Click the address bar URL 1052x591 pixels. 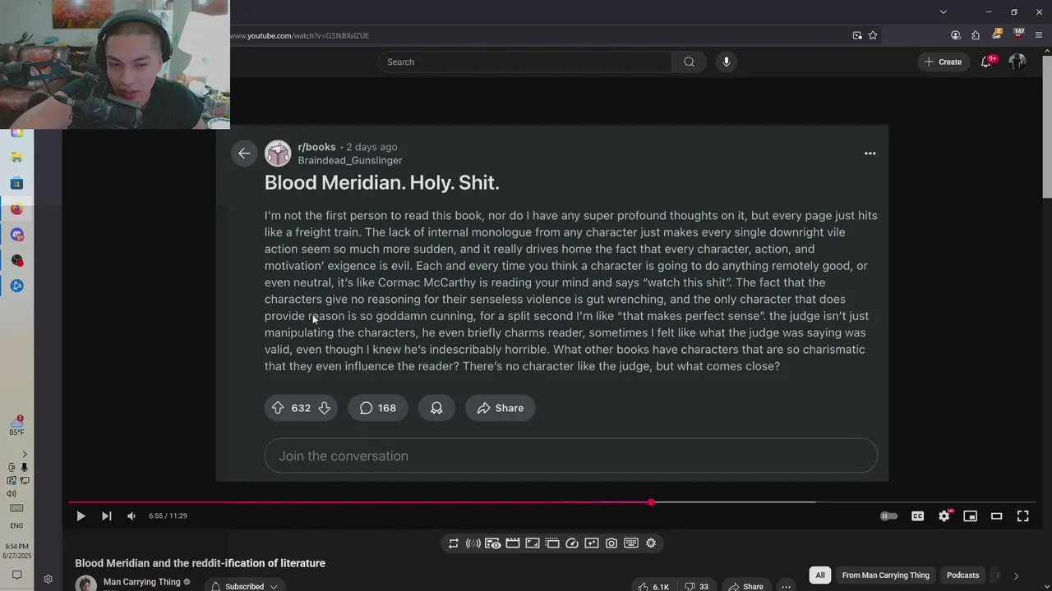(x=300, y=35)
